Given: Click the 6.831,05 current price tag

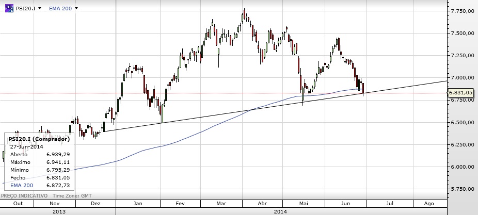Looking at the screenshot, I should tap(460, 93).
